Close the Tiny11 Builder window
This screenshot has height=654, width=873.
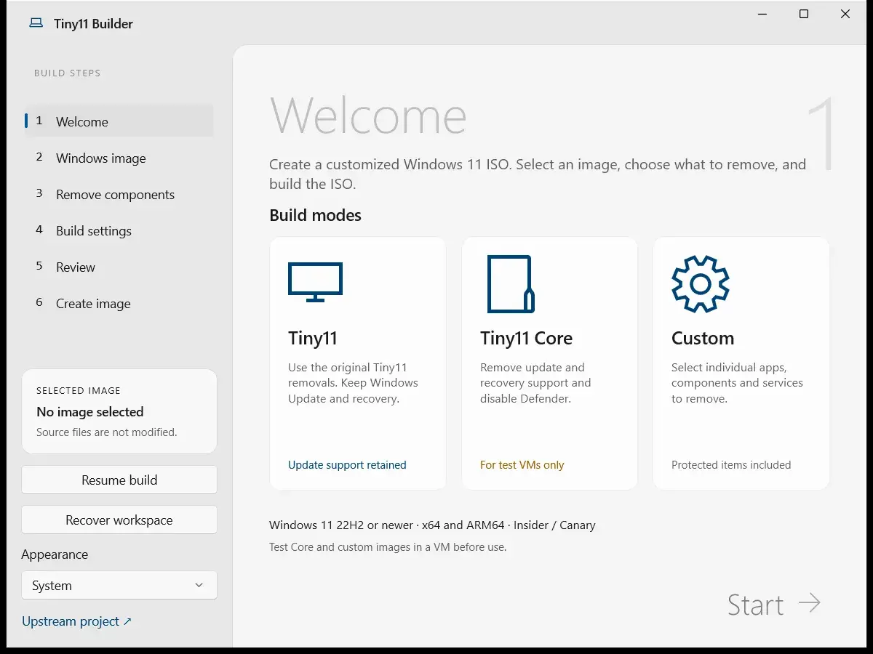(845, 14)
